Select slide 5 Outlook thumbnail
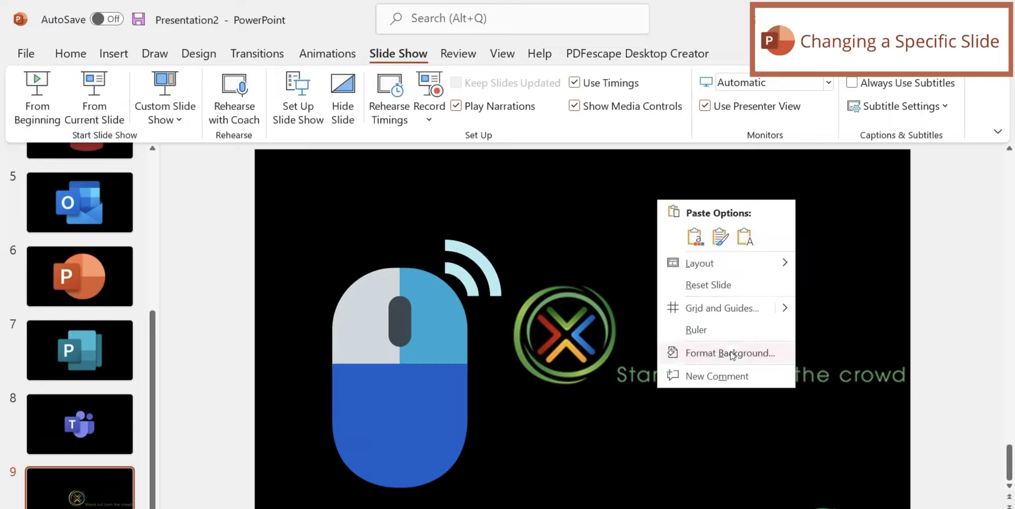 pyautogui.click(x=80, y=202)
